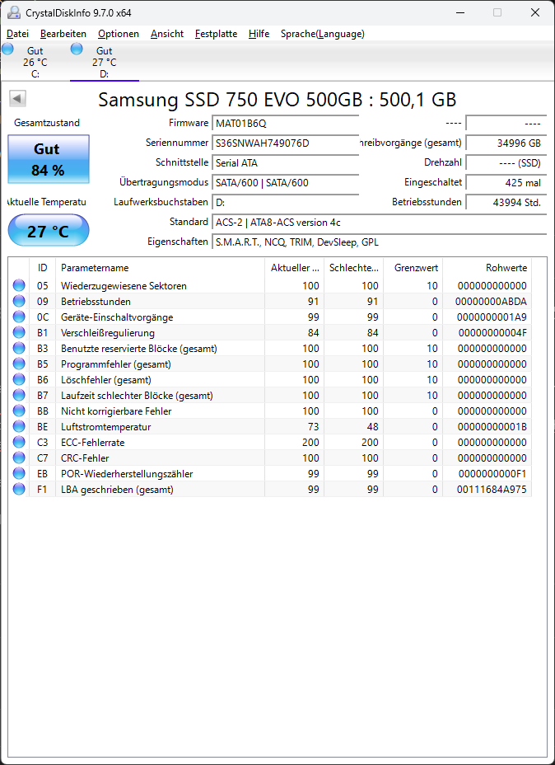Click the status orb for CRC-Fehler
555x765 pixels.
tap(19, 458)
